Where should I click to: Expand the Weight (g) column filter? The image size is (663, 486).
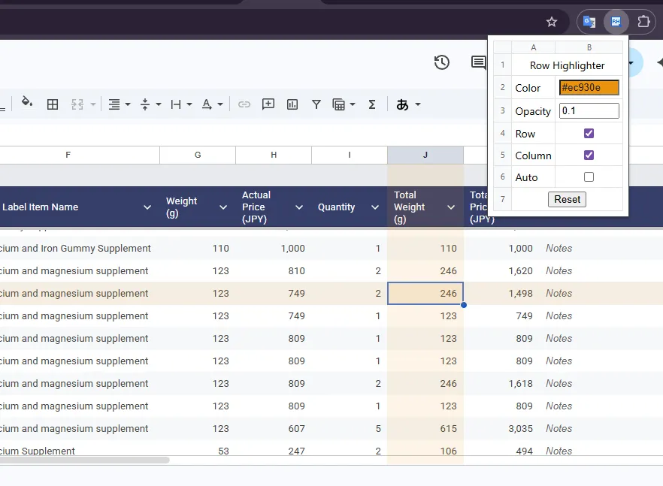pos(223,207)
